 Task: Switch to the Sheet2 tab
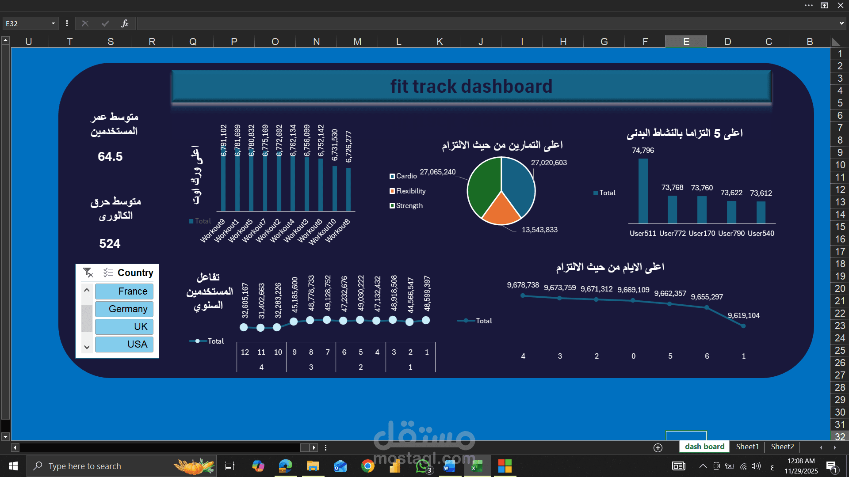pyautogui.click(x=782, y=447)
